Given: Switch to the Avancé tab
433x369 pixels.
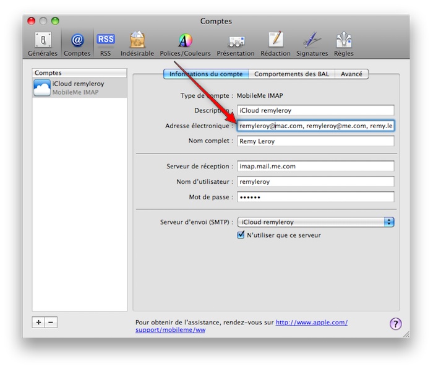Looking at the screenshot, I should coord(351,74).
